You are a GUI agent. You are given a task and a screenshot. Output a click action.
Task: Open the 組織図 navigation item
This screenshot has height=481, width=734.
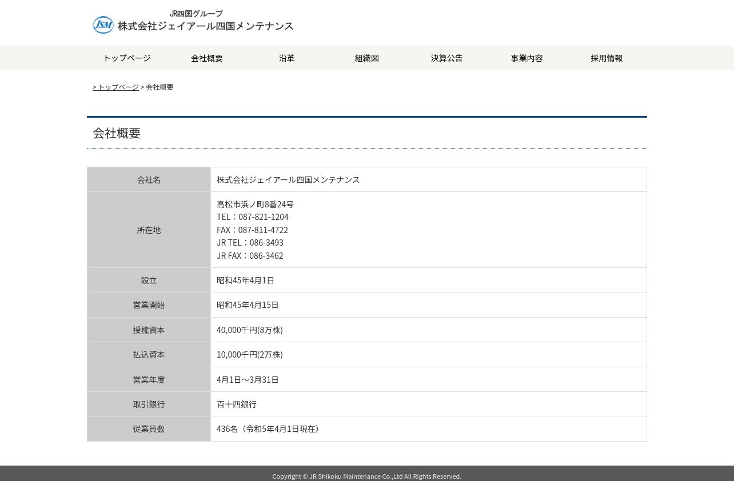(x=367, y=58)
